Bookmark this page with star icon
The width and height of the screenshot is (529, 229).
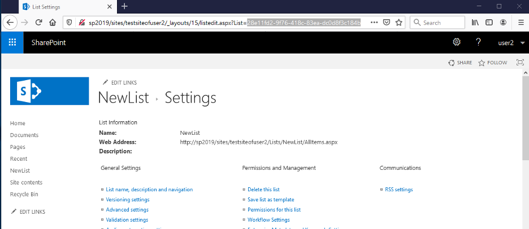399,23
